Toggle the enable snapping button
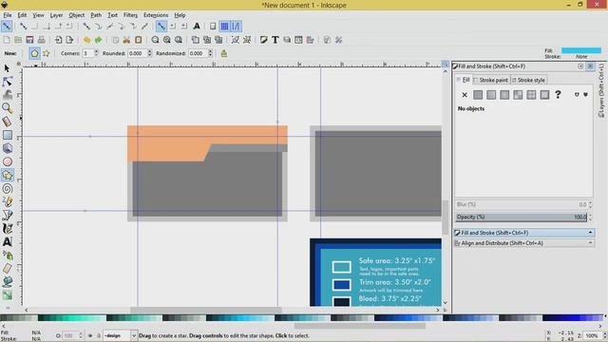Screen dimensions: 608x342 (7, 27)
